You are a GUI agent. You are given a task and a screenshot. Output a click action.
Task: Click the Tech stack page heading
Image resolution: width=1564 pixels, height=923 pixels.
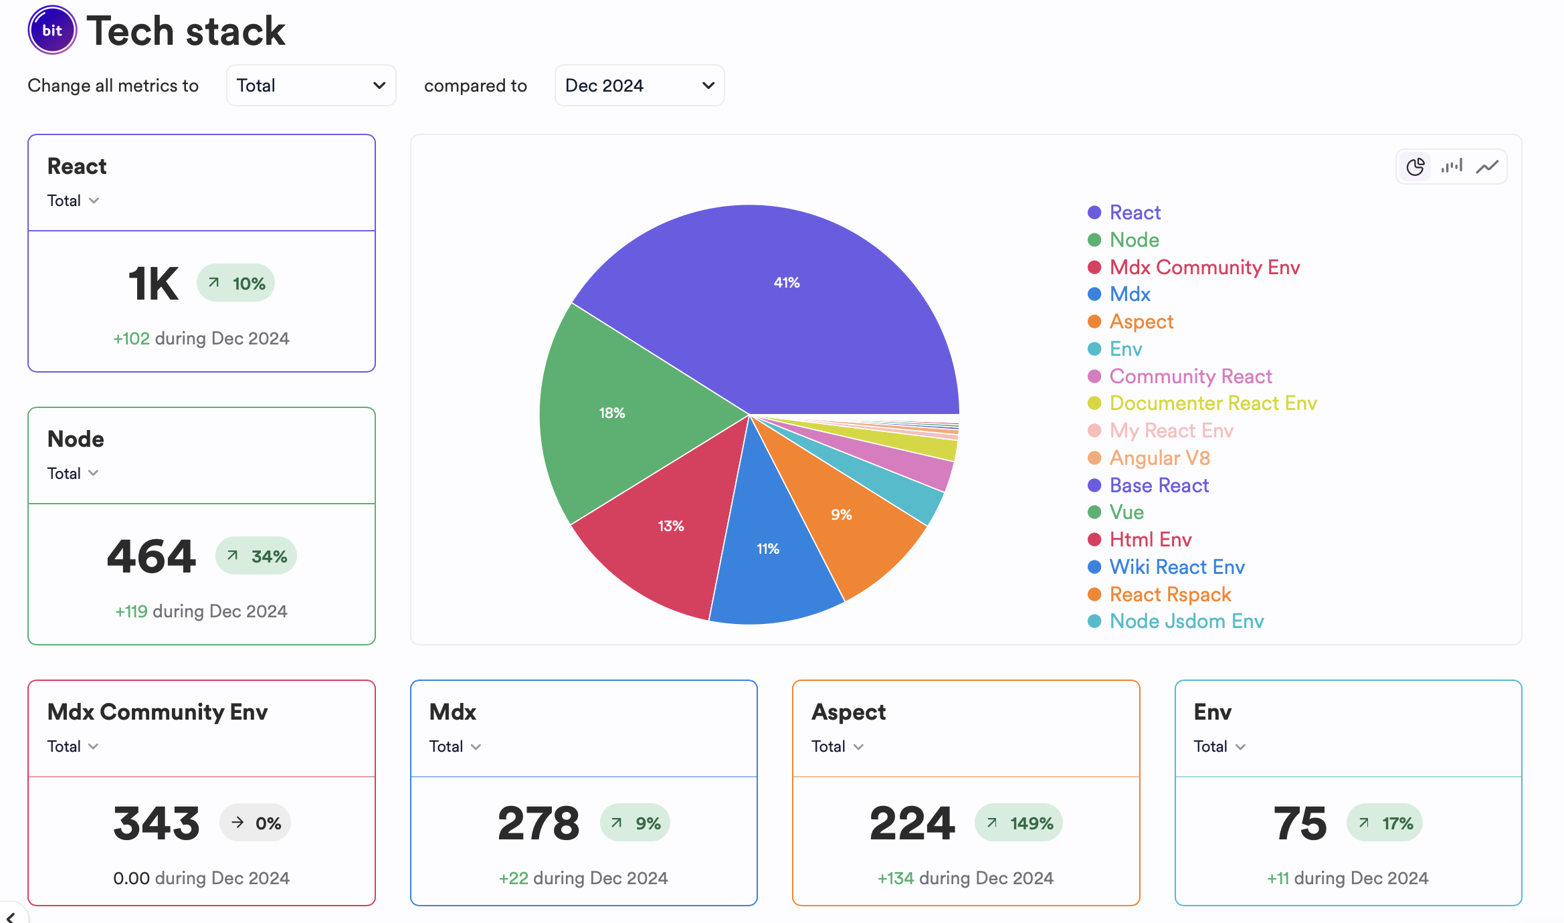(x=186, y=31)
